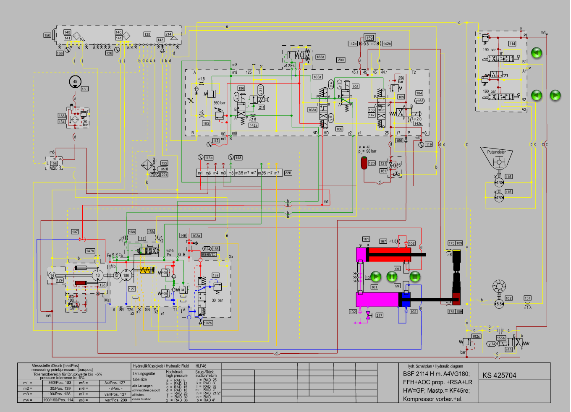The height and width of the screenshot is (412, 571).
Task: Click position label 135
Action: [x=147, y=34]
